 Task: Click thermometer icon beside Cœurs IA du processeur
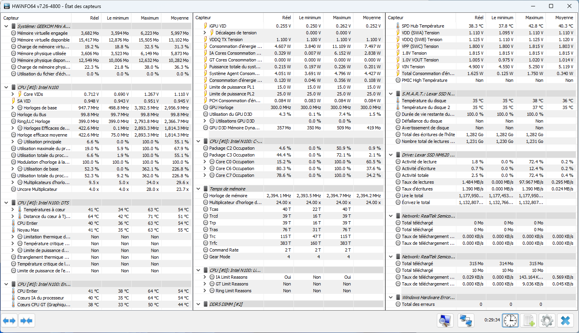tap(13, 298)
